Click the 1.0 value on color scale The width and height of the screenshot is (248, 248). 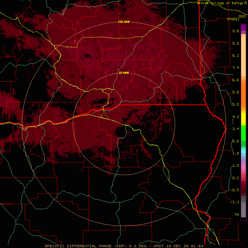click(236, 166)
